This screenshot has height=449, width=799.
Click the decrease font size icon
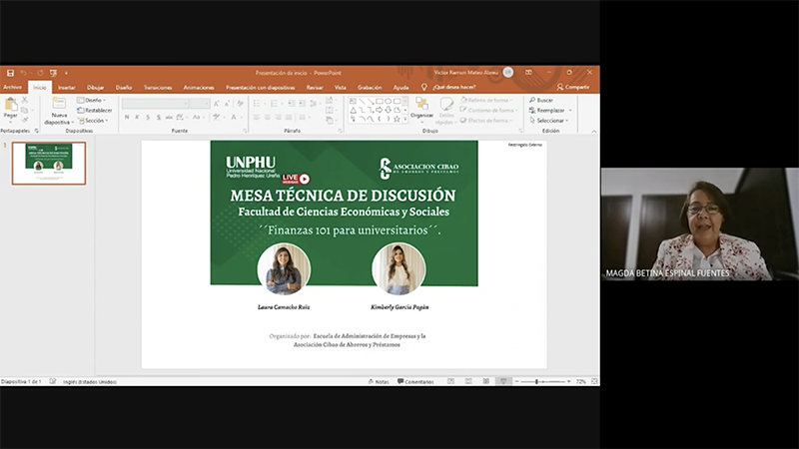(x=227, y=104)
